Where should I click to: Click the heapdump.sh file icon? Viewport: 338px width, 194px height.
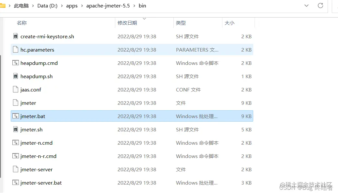16,76
